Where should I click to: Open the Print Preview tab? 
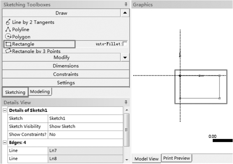177,158
